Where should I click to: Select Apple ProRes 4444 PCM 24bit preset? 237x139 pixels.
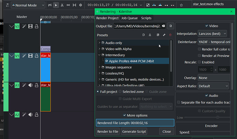(137, 61)
